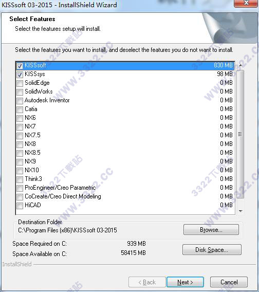Enable the NX9 checkbox
The width and height of the screenshot is (259, 292).
(20, 162)
